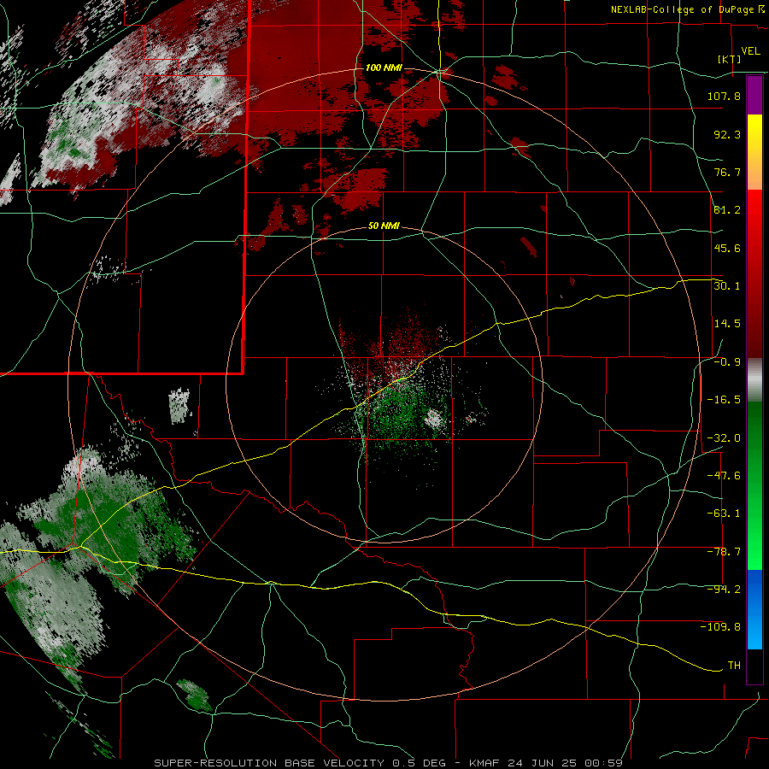Click the Super-Resolution Base Velocity caption
The width and height of the screenshot is (769, 769).
388,763
